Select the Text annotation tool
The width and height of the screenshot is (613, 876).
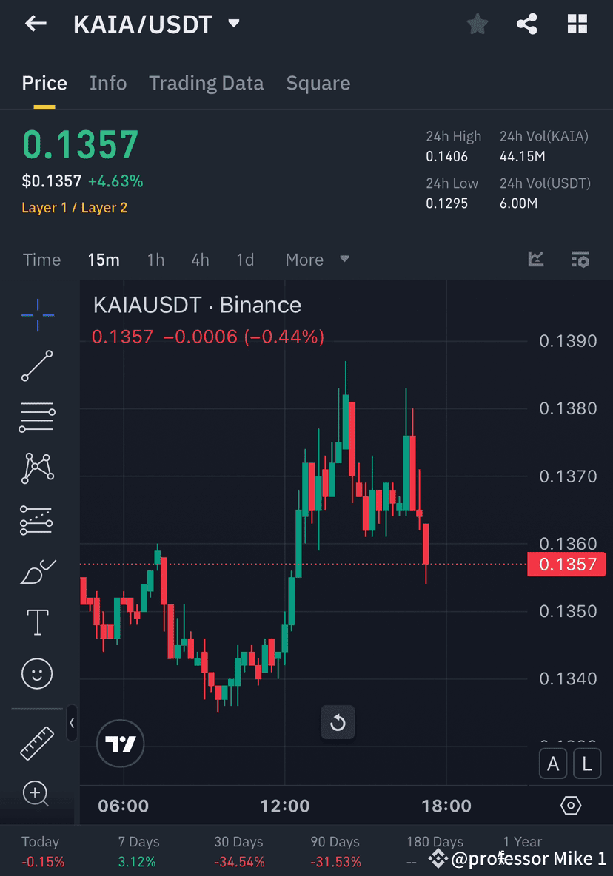coord(37,622)
